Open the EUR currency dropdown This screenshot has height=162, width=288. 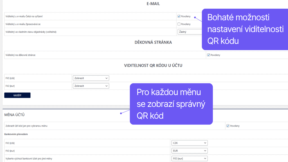click(x=190, y=151)
